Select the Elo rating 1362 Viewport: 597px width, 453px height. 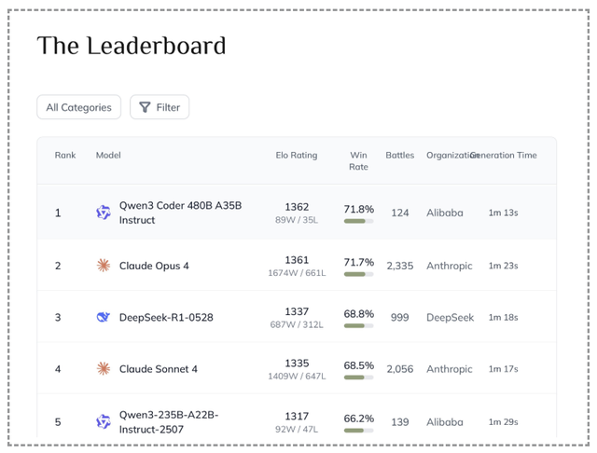click(297, 207)
